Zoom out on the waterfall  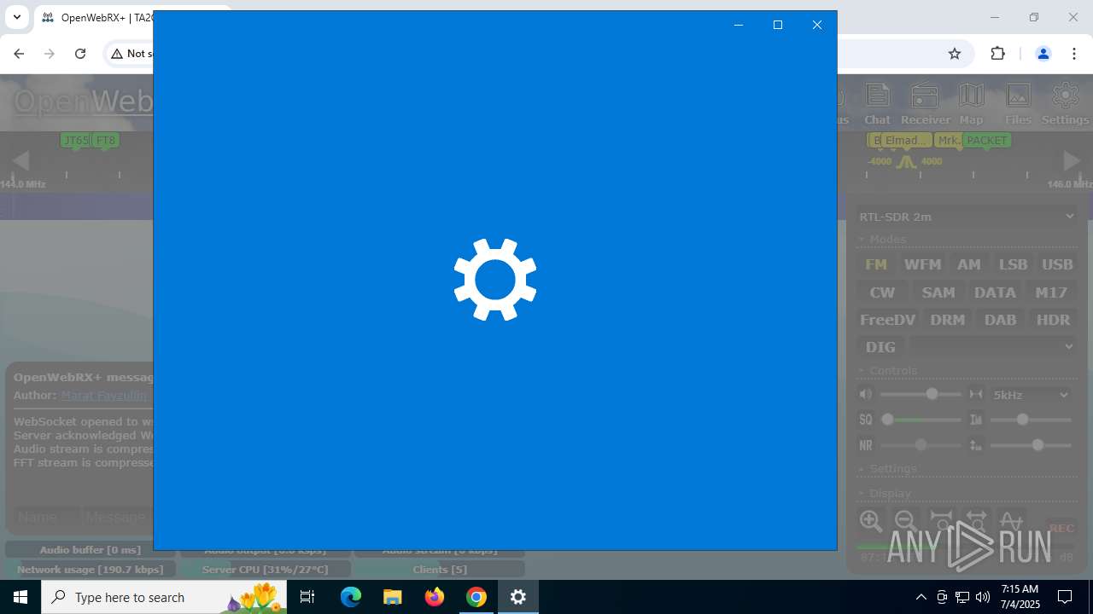click(905, 521)
